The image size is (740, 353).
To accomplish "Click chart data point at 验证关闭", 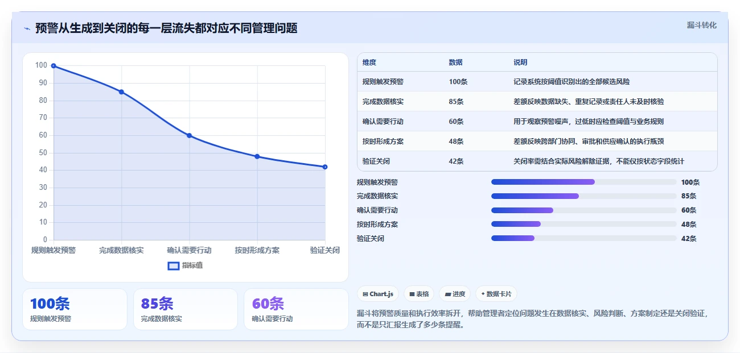I will 325,167.
